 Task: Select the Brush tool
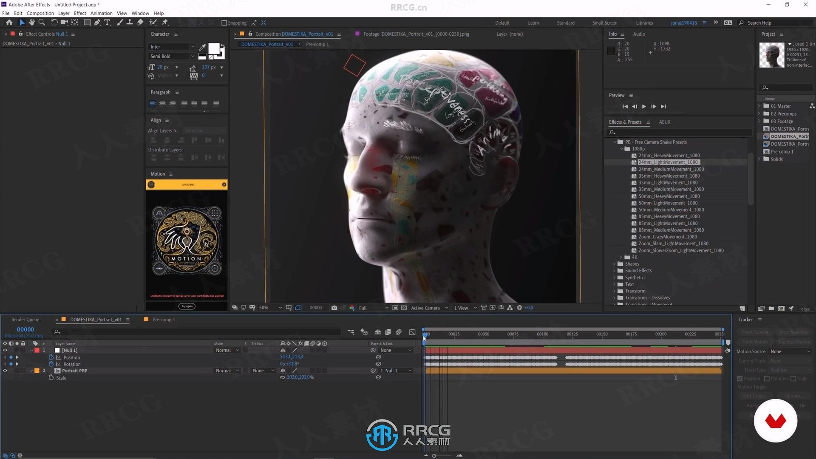120,23
